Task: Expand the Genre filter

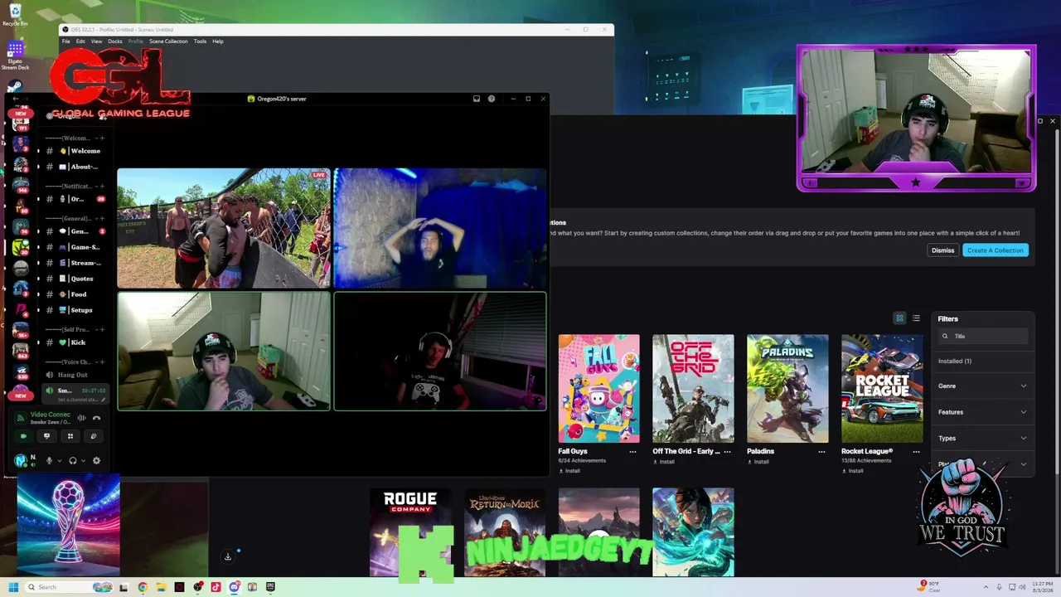Action: tap(983, 386)
